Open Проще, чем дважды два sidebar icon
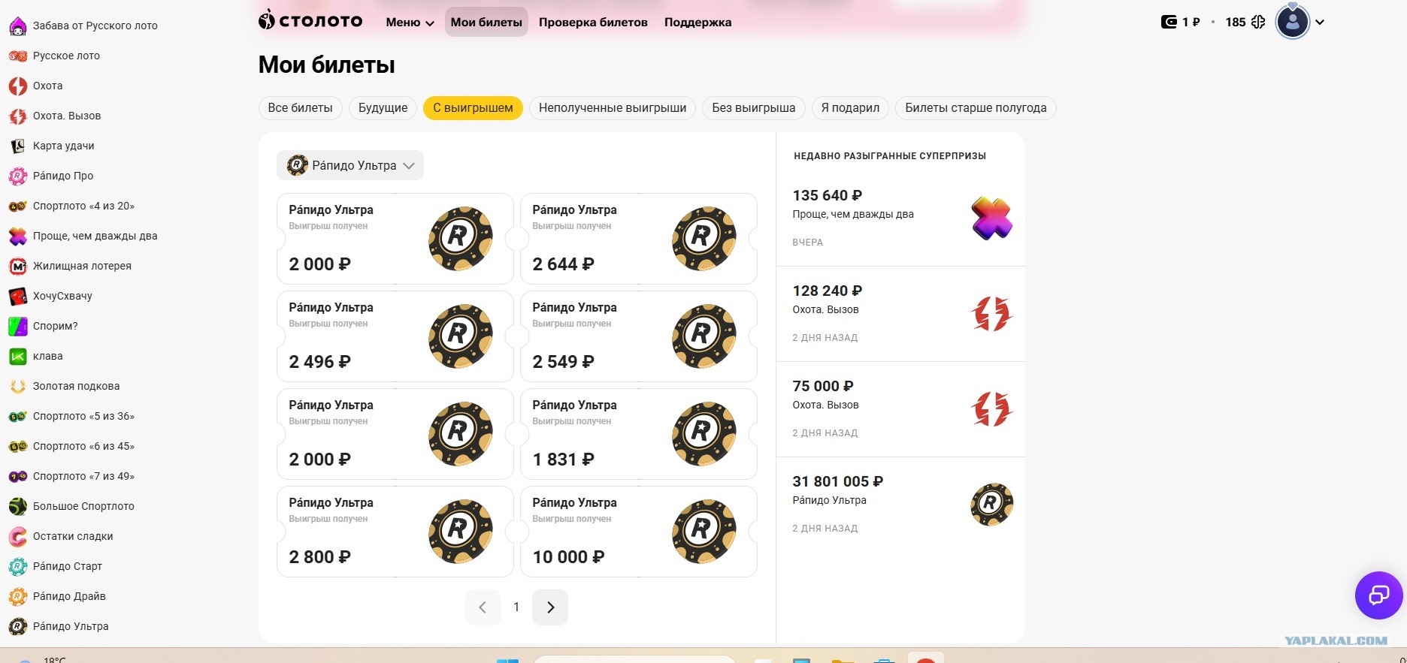1407x663 pixels. coord(17,236)
